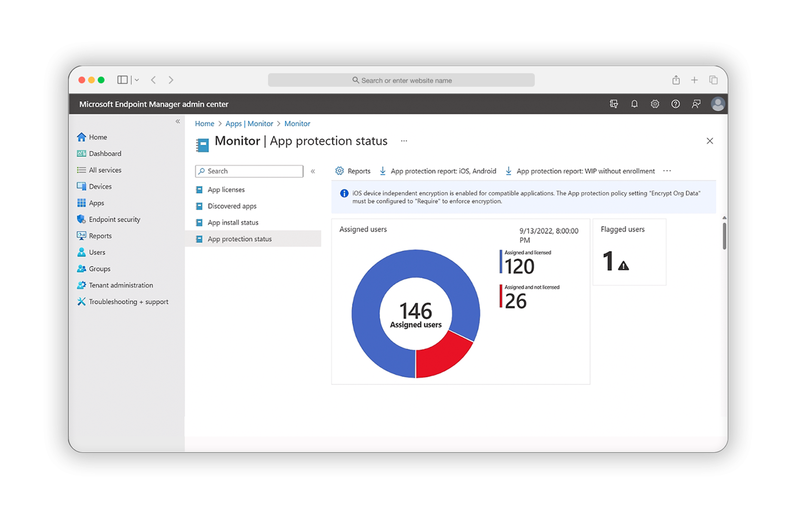
Task: Click the Safari share icon
Action: (676, 80)
